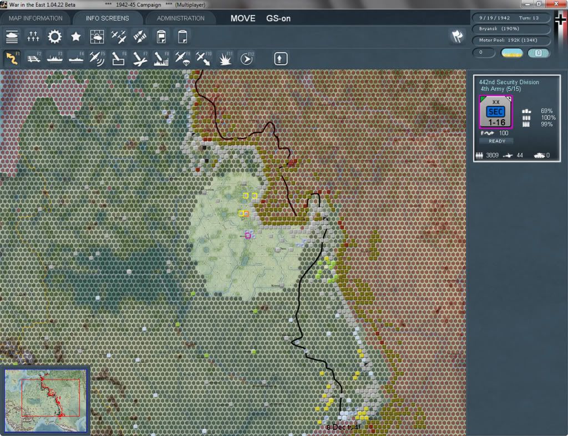This screenshot has height=436, width=568.
Task: Click the five-arrows reinforcement icon
Action: [33, 37]
